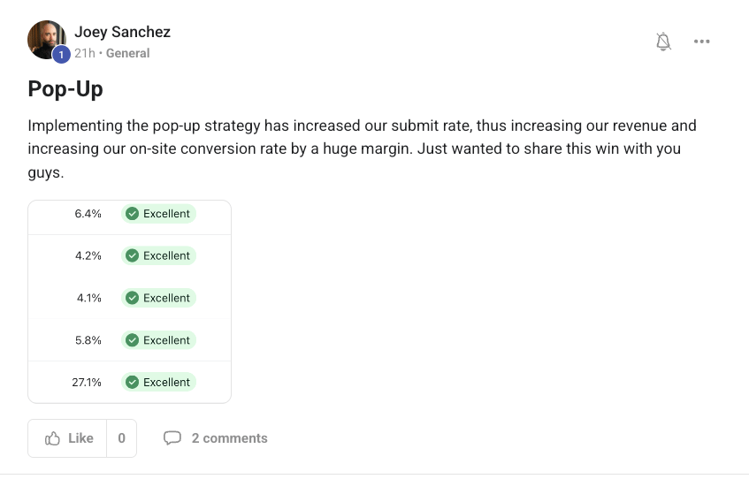Open the like count showing 0
The width and height of the screenshot is (749, 479).
(x=121, y=438)
